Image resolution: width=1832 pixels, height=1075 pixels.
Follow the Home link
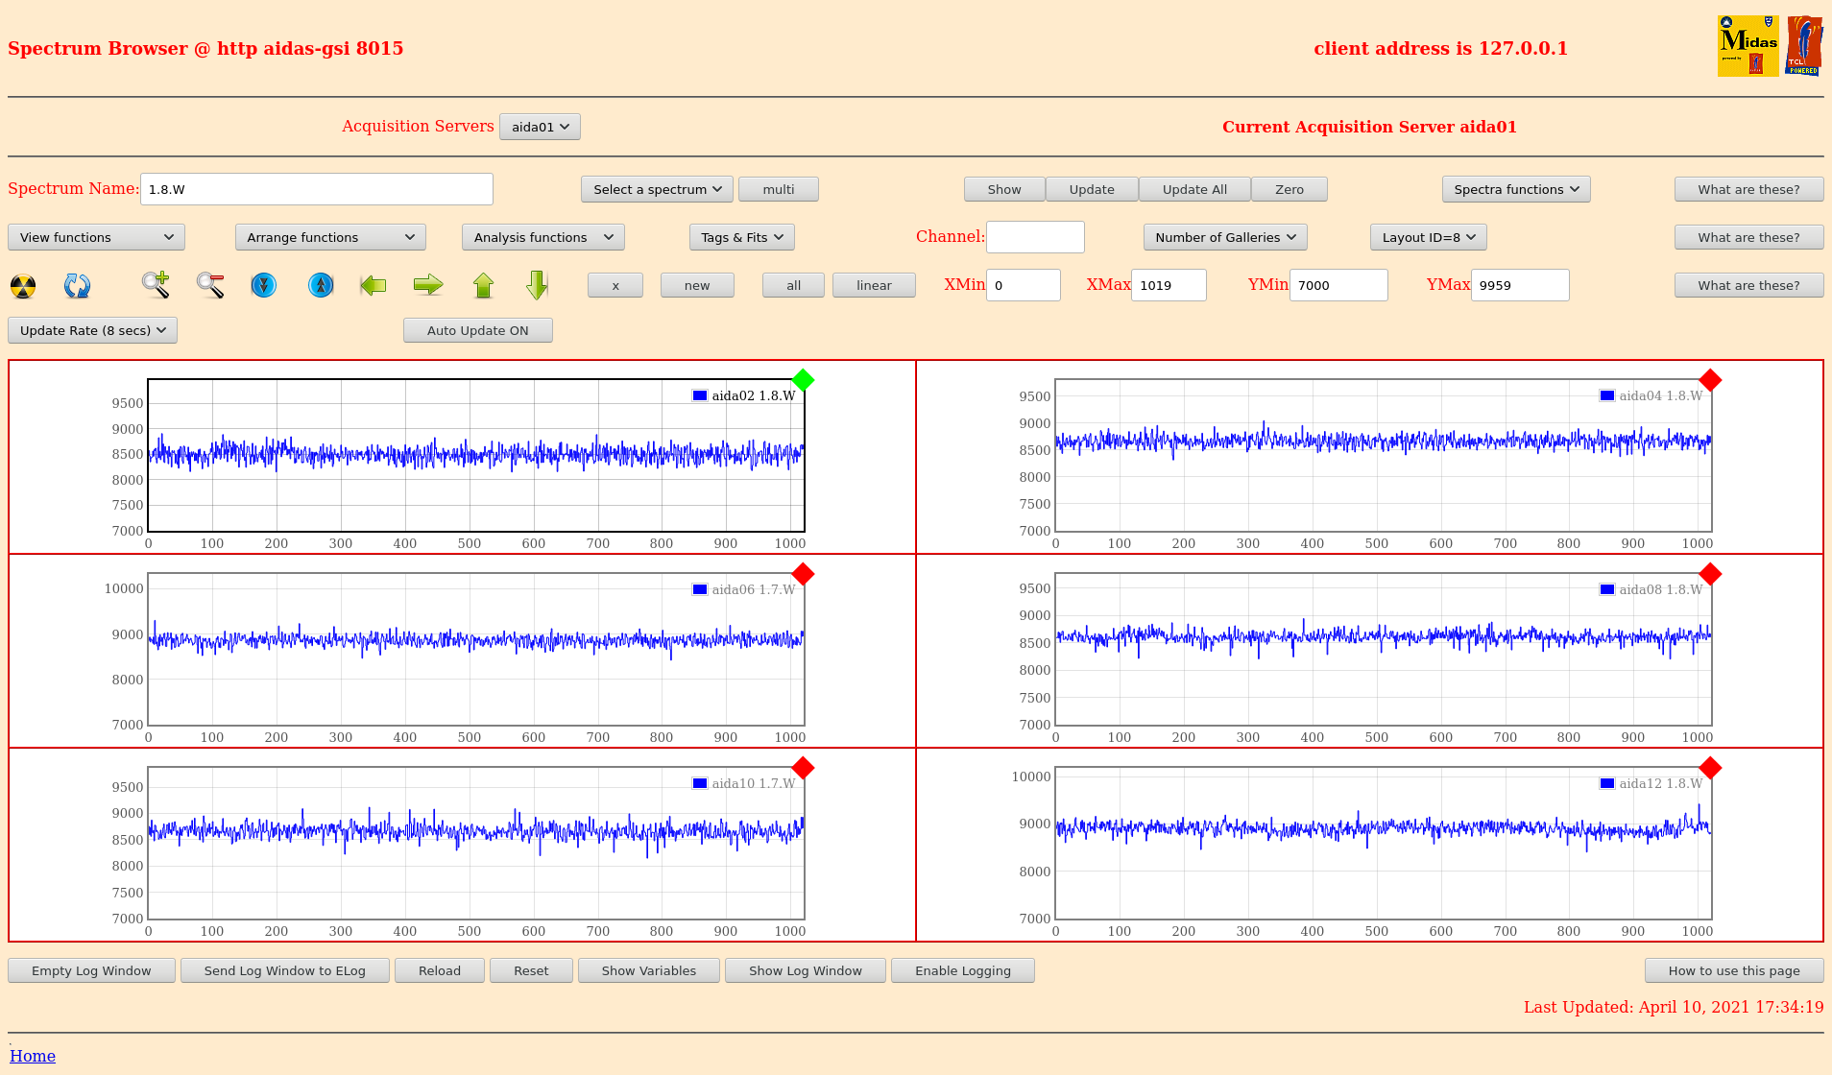pyautogui.click(x=33, y=1056)
